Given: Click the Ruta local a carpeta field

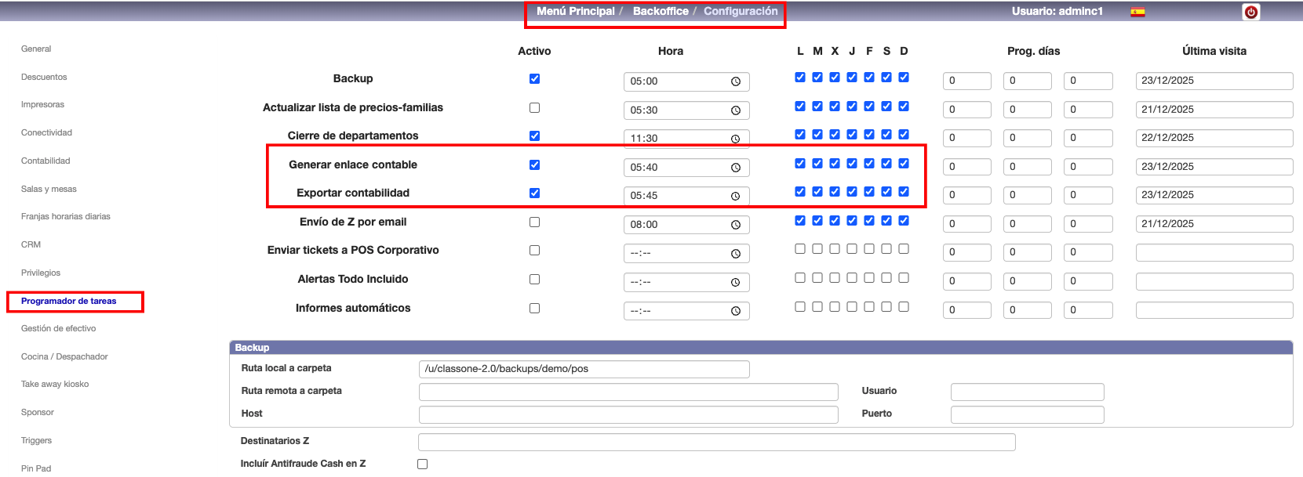Looking at the screenshot, I should tap(584, 369).
